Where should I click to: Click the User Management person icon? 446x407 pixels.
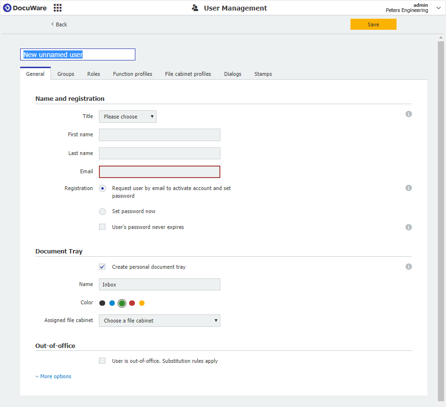pos(194,8)
